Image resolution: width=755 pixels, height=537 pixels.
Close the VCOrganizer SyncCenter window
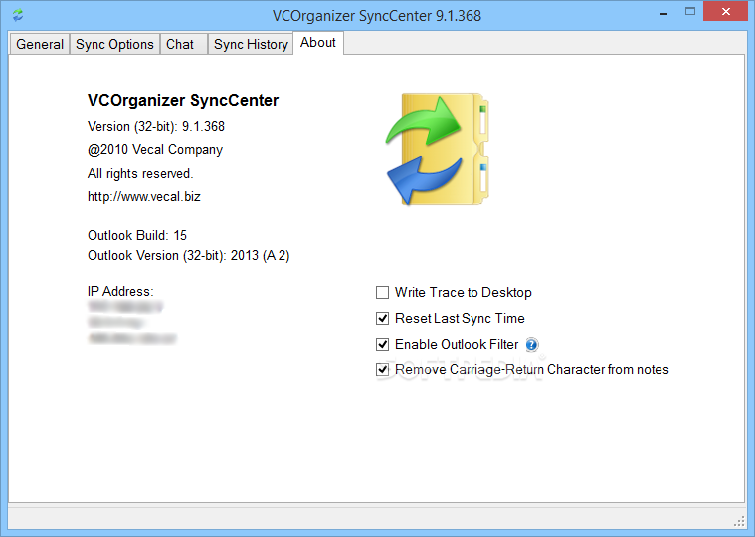tap(725, 12)
